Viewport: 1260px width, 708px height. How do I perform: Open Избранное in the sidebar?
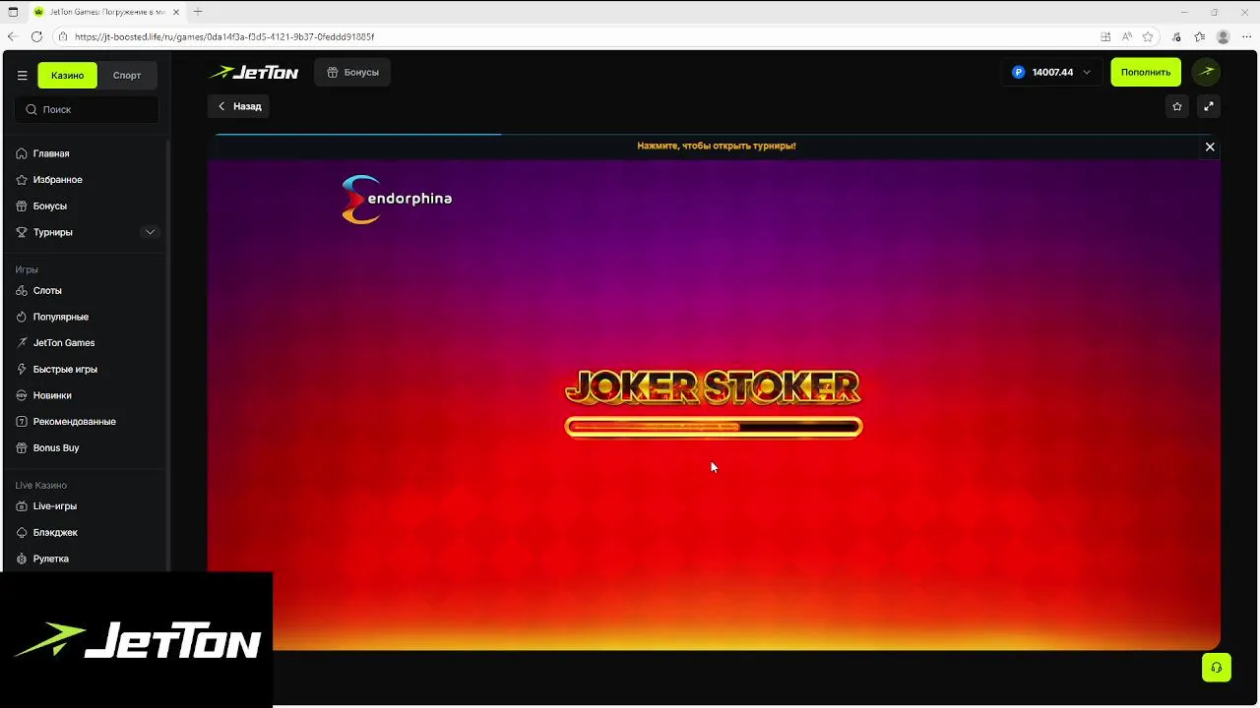(x=57, y=180)
